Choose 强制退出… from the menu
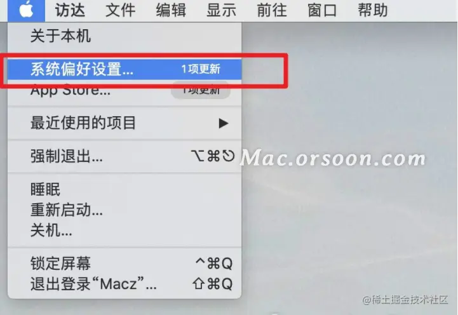Image resolution: width=458 pixels, height=315 pixels. 125,156
